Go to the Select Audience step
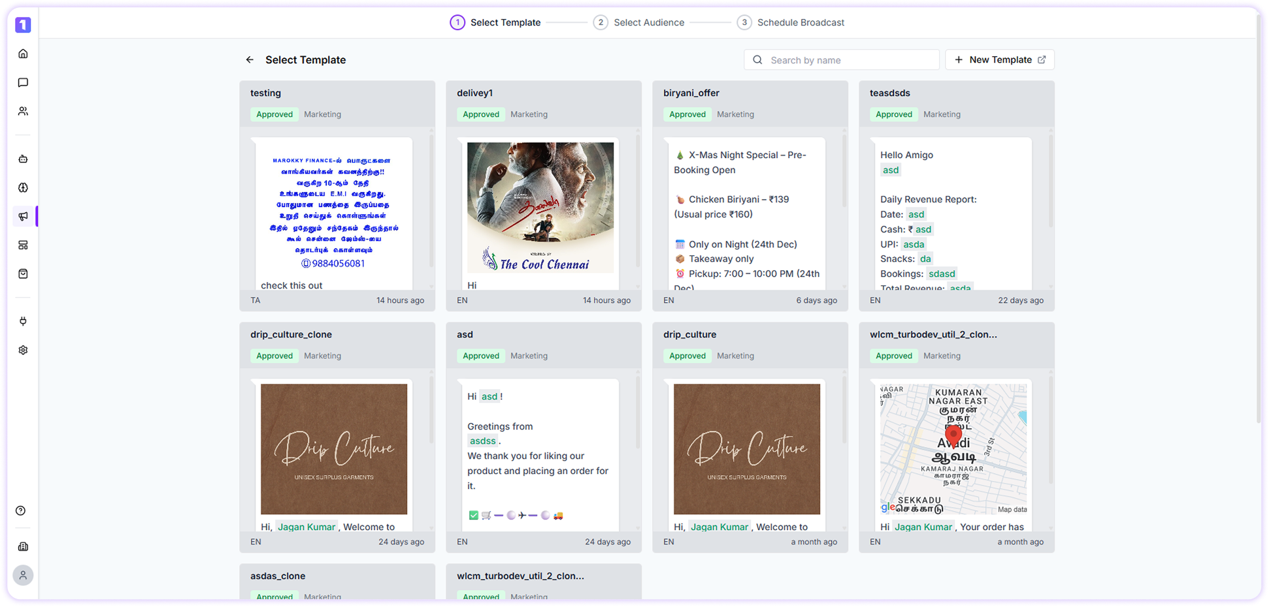The height and width of the screenshot is (607, 1269). tap(638, 22)
